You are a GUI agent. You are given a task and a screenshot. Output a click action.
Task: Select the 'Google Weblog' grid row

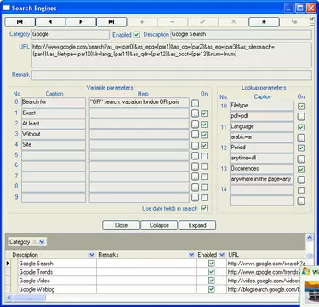(156, 289)
